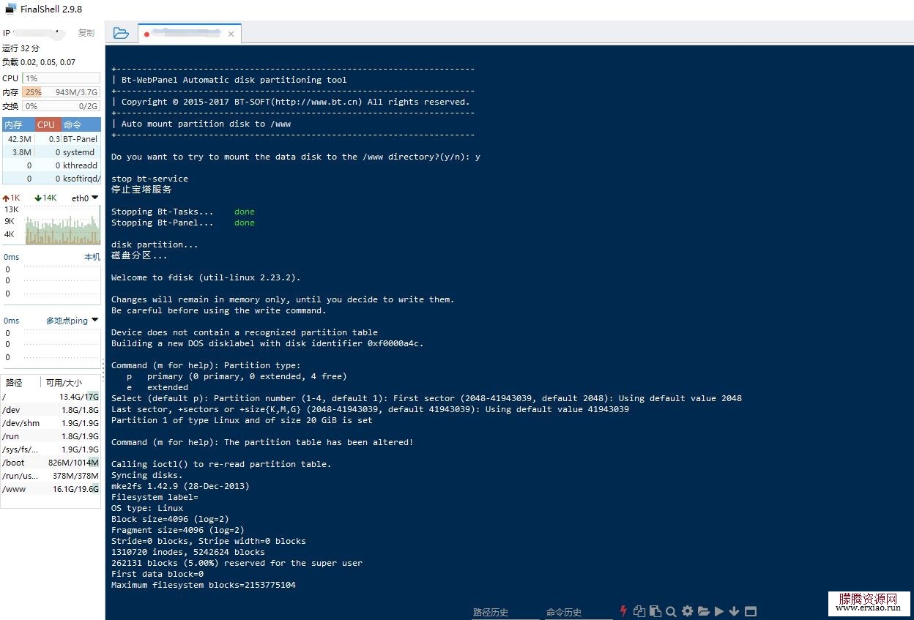
Task: Click the 'Stopping Bt-Tasks...' terminal line
Action: [x=183, y=212]
